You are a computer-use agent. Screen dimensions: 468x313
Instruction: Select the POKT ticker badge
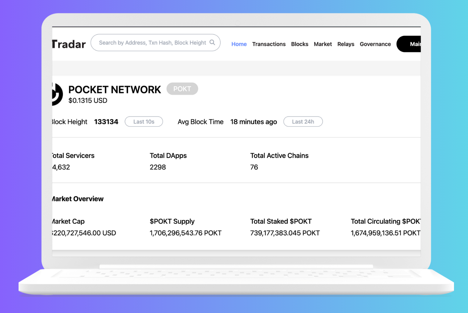182,89
